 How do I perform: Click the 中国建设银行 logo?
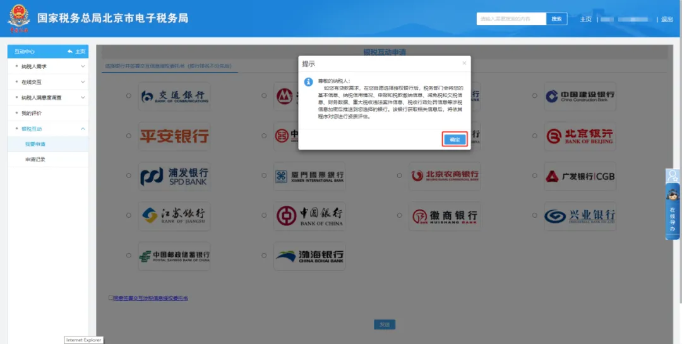coord(580,96)
